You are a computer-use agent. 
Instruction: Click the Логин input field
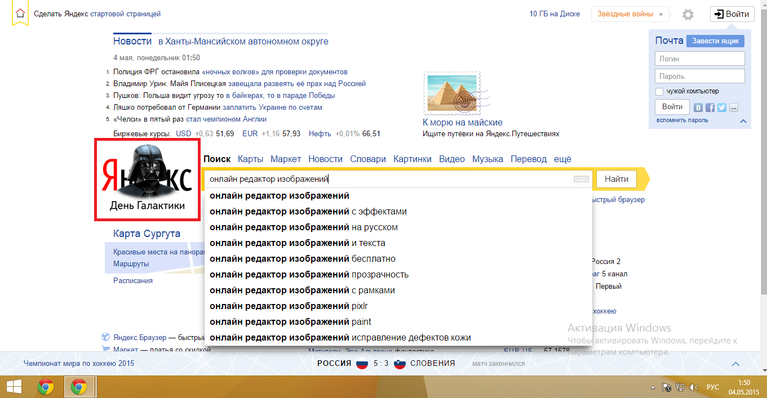[699, 59]
